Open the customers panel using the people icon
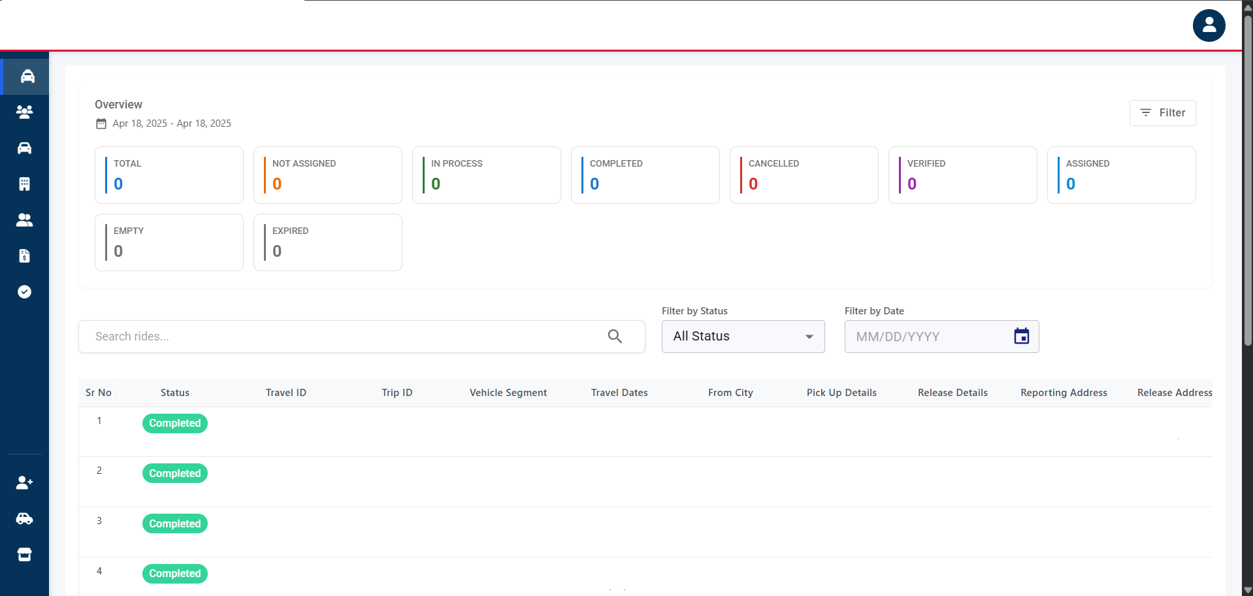The image size is (1253, 596). [x=25, y=220]
